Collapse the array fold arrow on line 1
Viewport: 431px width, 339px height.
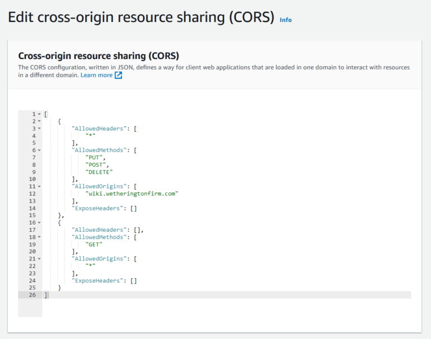click(39, 114)
